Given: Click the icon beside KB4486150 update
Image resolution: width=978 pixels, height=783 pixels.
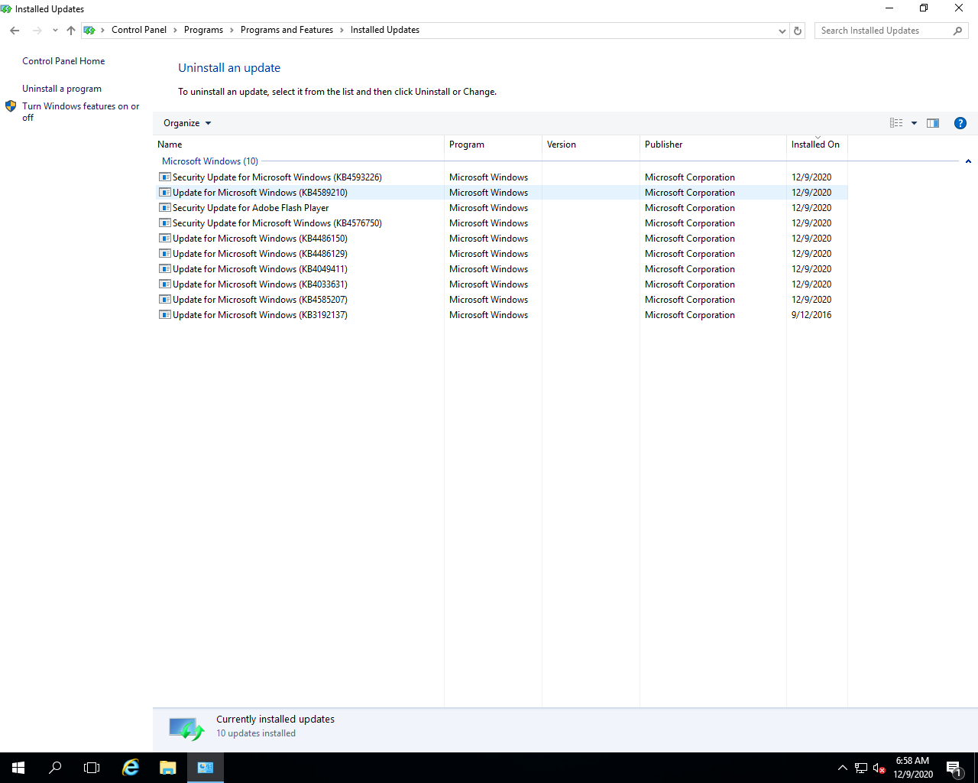Looking at the screenshot, I should click(x=164, y=239).
